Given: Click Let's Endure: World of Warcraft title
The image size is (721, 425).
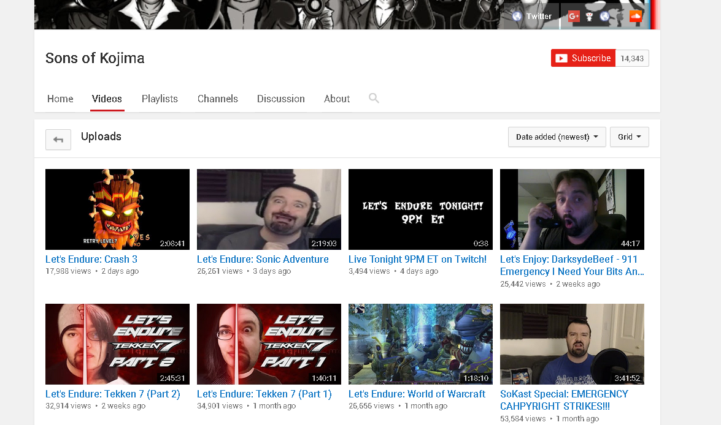Looking at the screenshot, I should [417, 394].
